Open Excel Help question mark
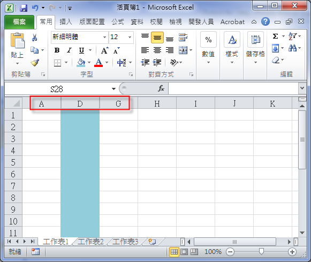Image resolution: width=311 pixels, height=262 pixels. tap(266, 21)
